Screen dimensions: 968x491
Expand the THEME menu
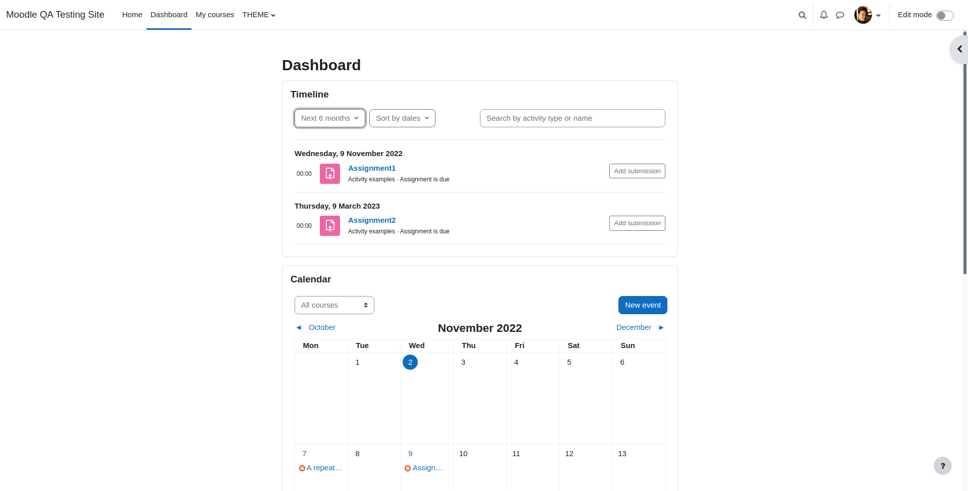pos(259,15)
